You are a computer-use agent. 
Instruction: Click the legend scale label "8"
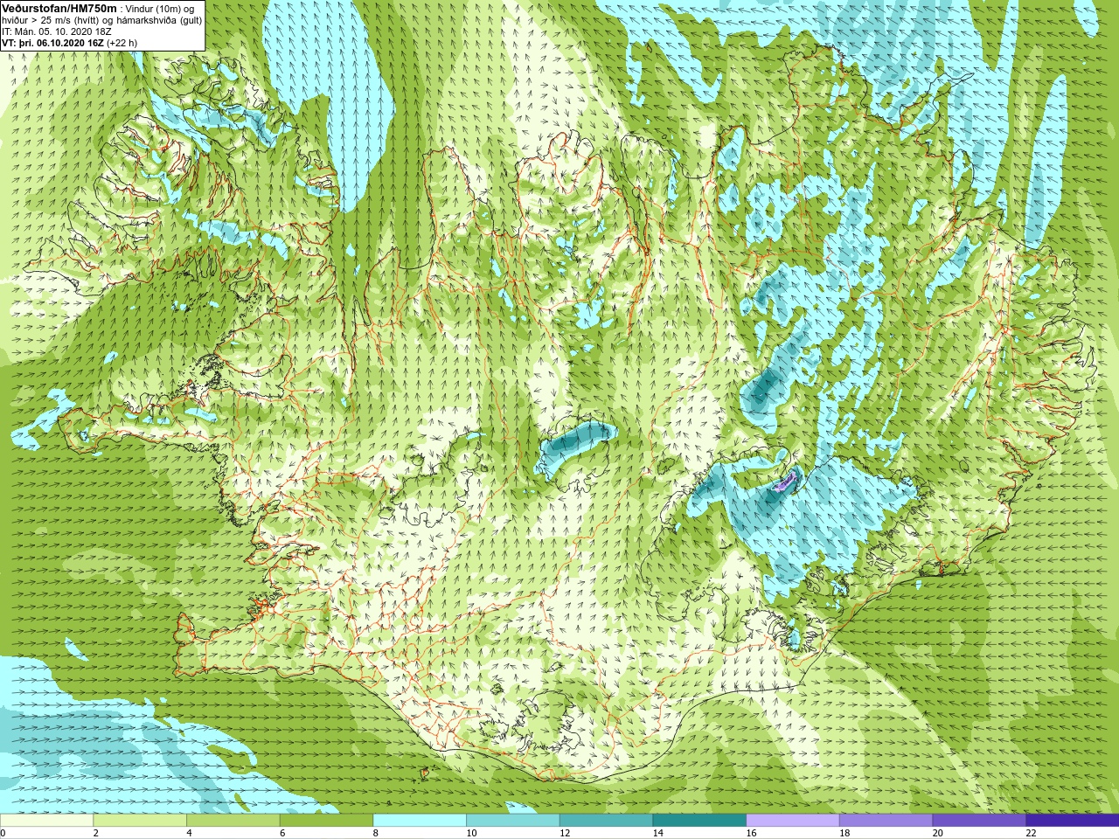(376, 833)
